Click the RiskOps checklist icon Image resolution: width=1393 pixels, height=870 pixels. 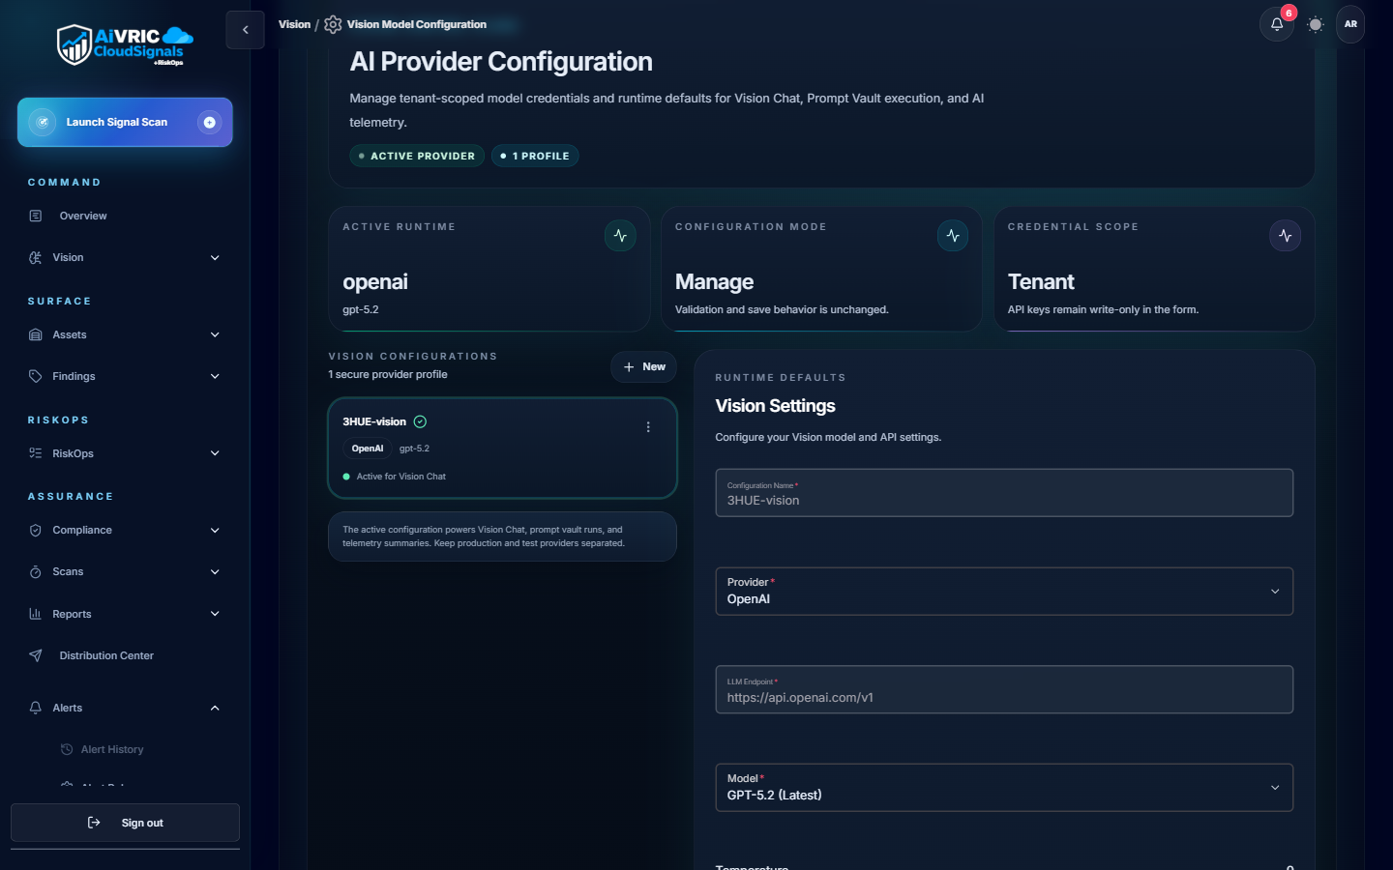(x=36, y=453)
